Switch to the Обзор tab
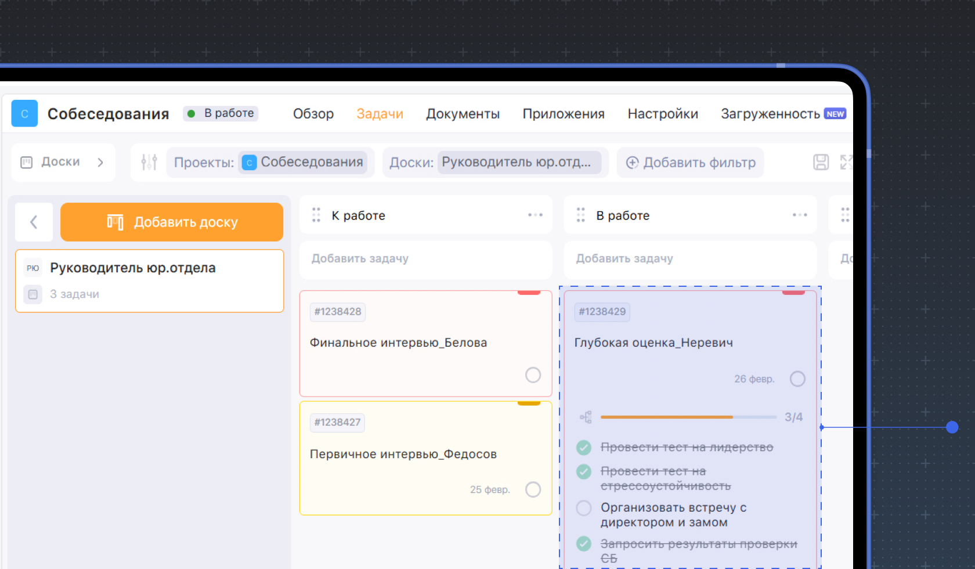The image size is (975, 569). click(x=313, y=114)
